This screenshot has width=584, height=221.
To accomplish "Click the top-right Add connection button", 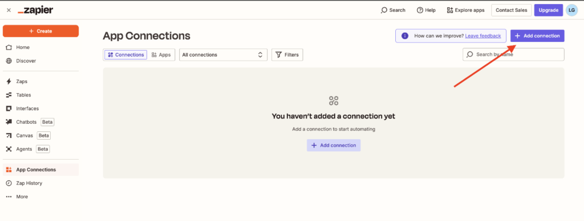I will 537,36.
